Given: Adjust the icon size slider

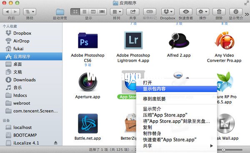Looking at the screenshot, I should point(223,150).
